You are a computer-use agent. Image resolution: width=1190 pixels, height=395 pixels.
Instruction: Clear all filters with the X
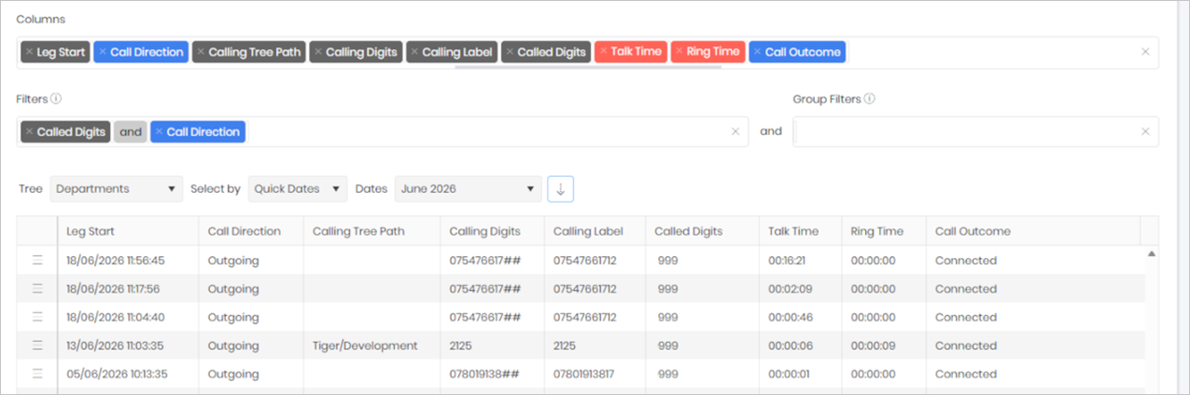click(x=735, y=132)
